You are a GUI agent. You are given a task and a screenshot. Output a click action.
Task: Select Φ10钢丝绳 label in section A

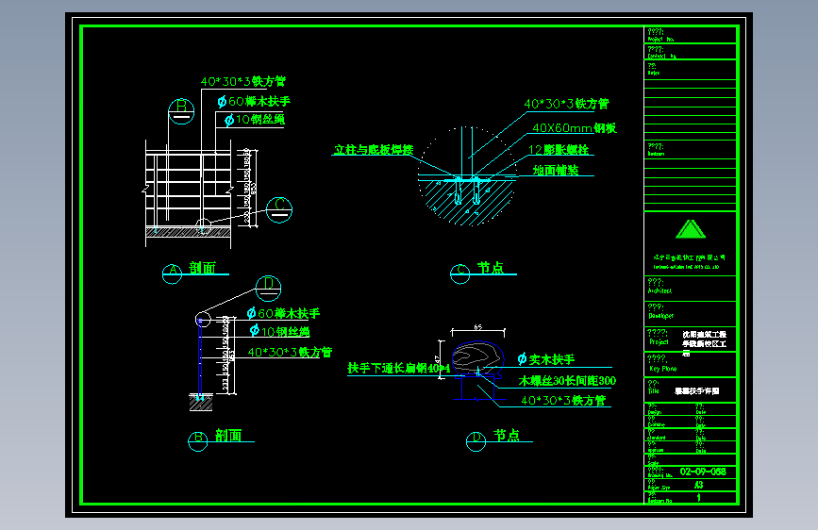point(255,120)
